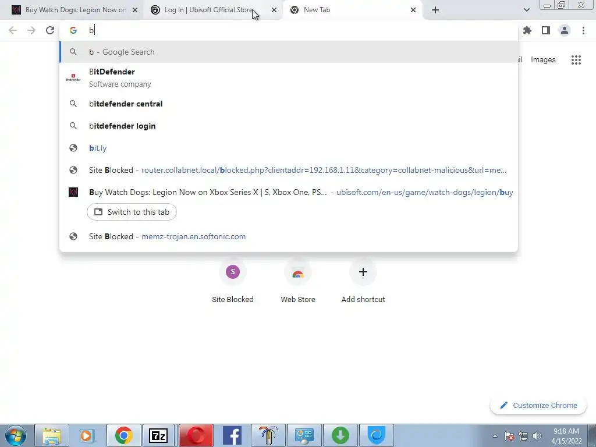The width and height of the screenshot is (596, 447).
Task: Switch to Buy Watch Dogs: Legion tab
Action: pyautogui.click(x=75, y=10)
